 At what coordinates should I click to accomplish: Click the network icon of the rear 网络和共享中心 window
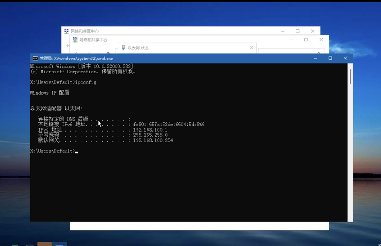[x=67, y=31]
